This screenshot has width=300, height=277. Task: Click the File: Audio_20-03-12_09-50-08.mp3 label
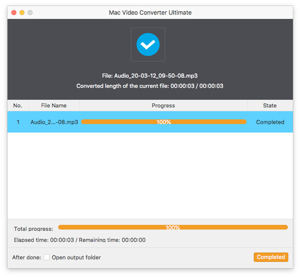149,76
